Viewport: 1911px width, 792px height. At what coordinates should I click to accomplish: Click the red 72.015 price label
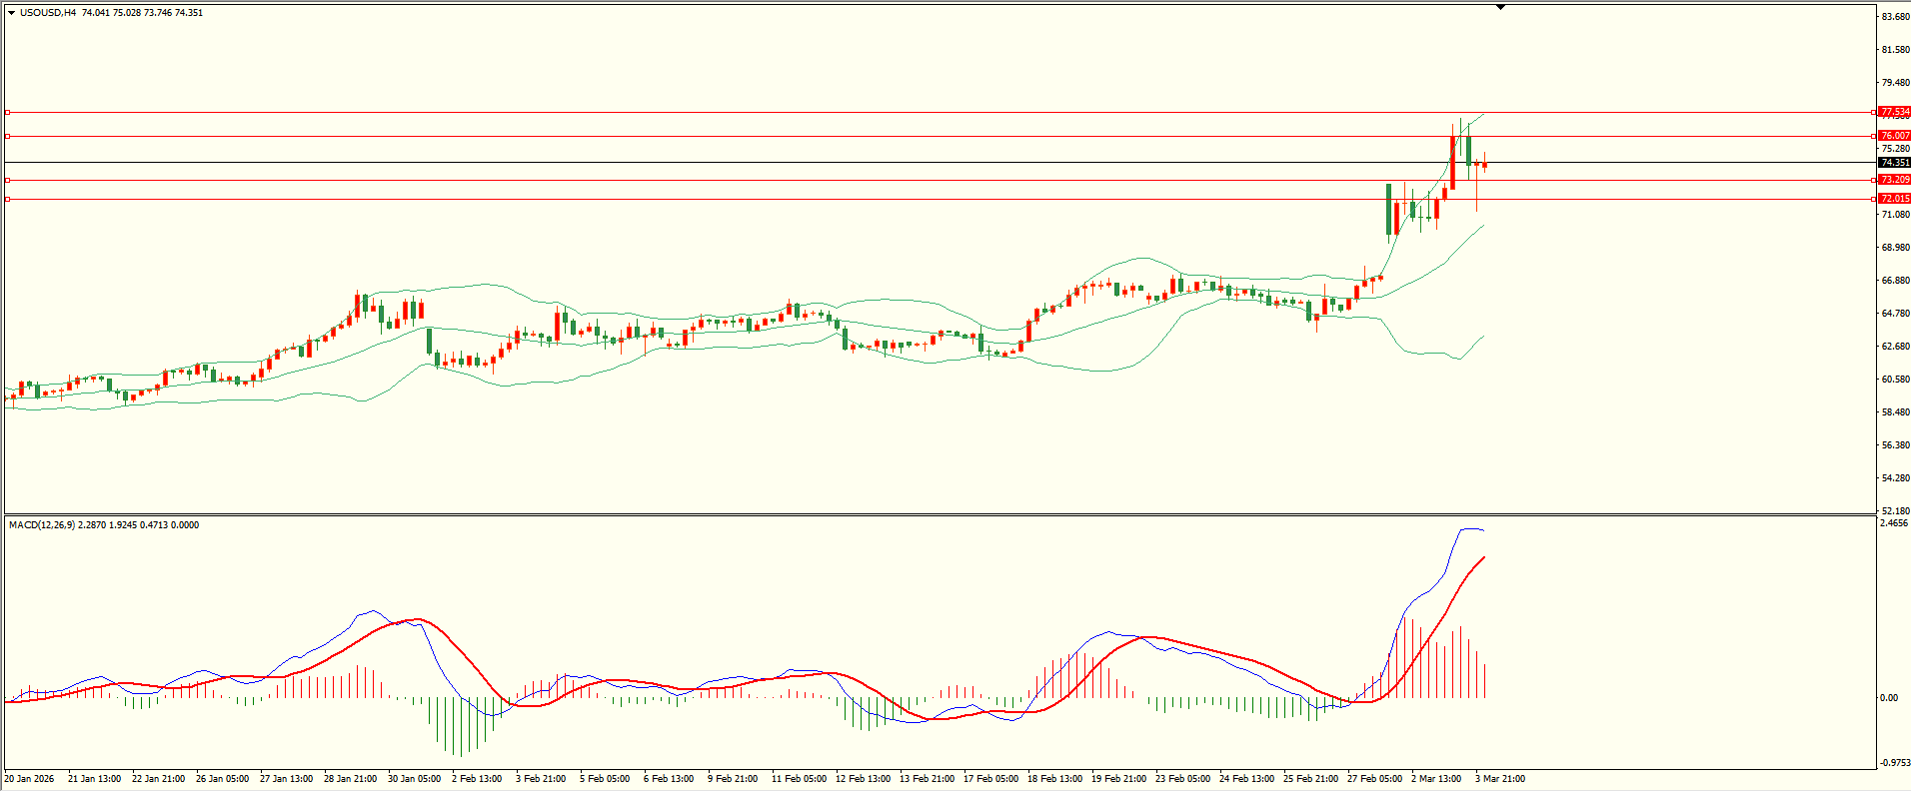[x=1894, y=199]
